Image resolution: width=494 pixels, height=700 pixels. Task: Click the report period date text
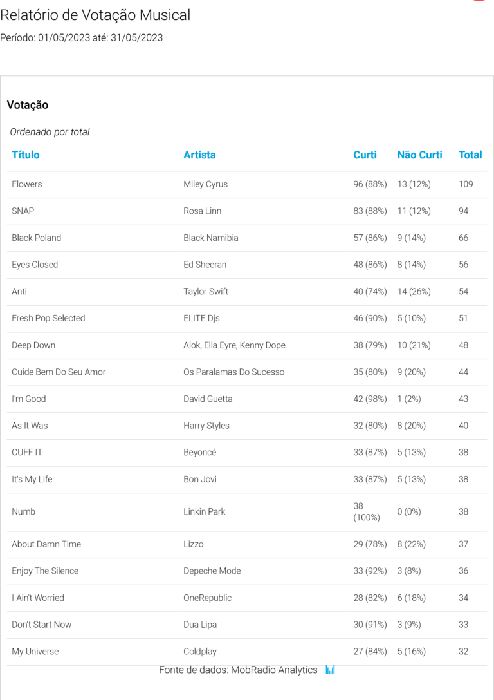click(81, 38)
